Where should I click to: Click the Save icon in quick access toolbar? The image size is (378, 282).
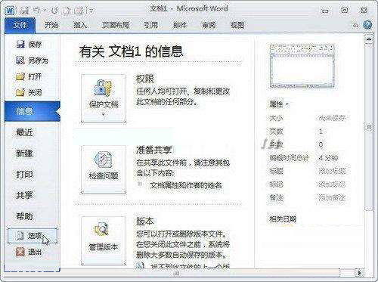click(25, 11)
